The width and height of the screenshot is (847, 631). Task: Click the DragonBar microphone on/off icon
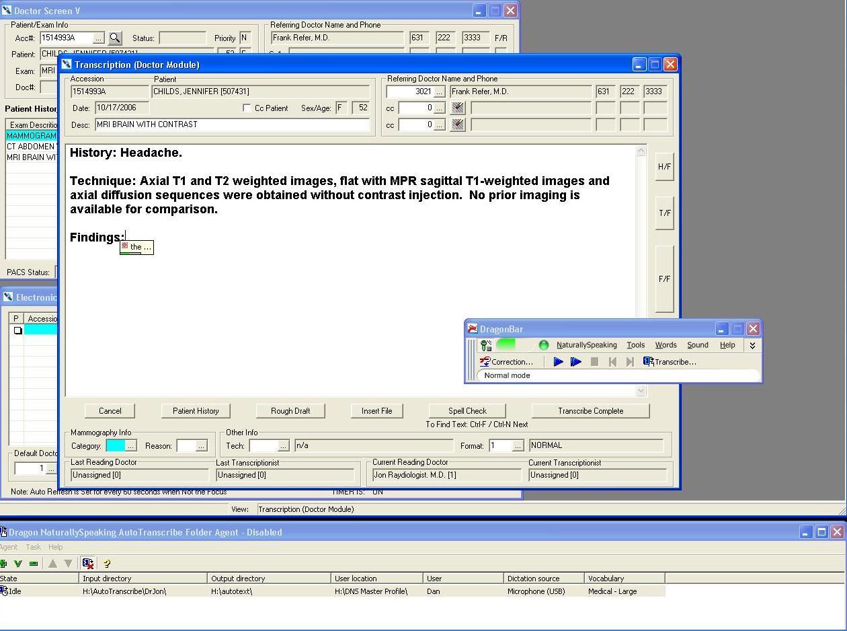coord(485,345)
